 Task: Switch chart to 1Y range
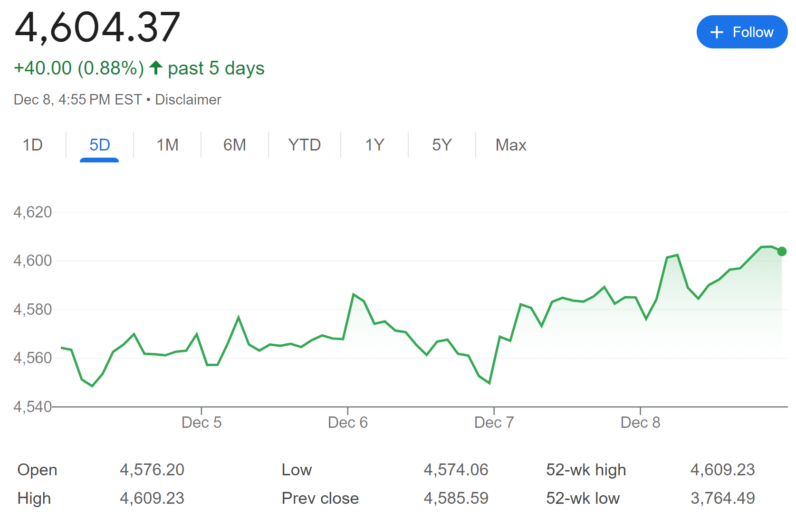click(374, 145)
